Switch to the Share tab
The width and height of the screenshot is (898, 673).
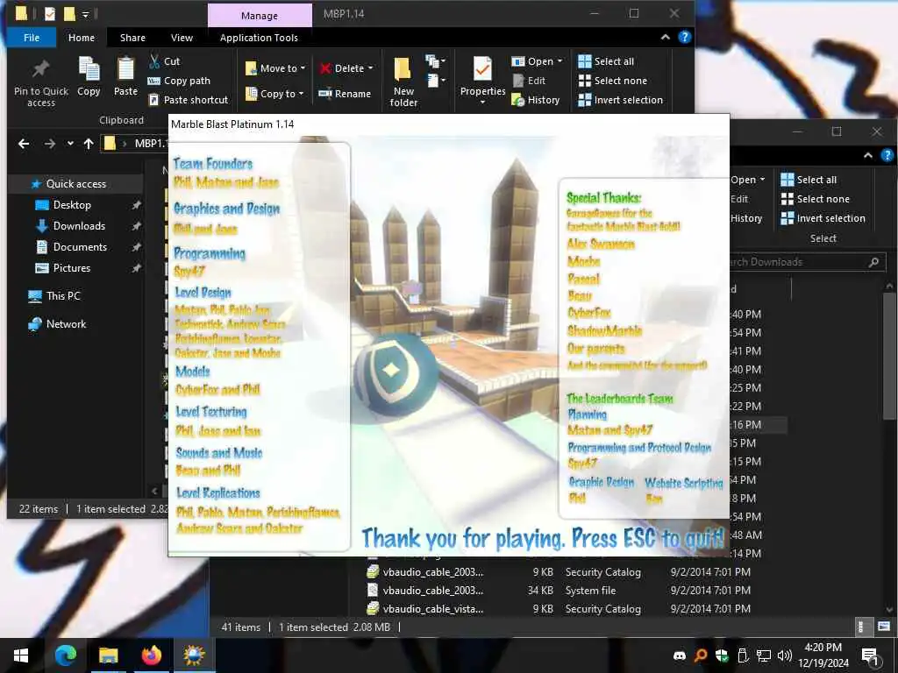click(132, 38)
